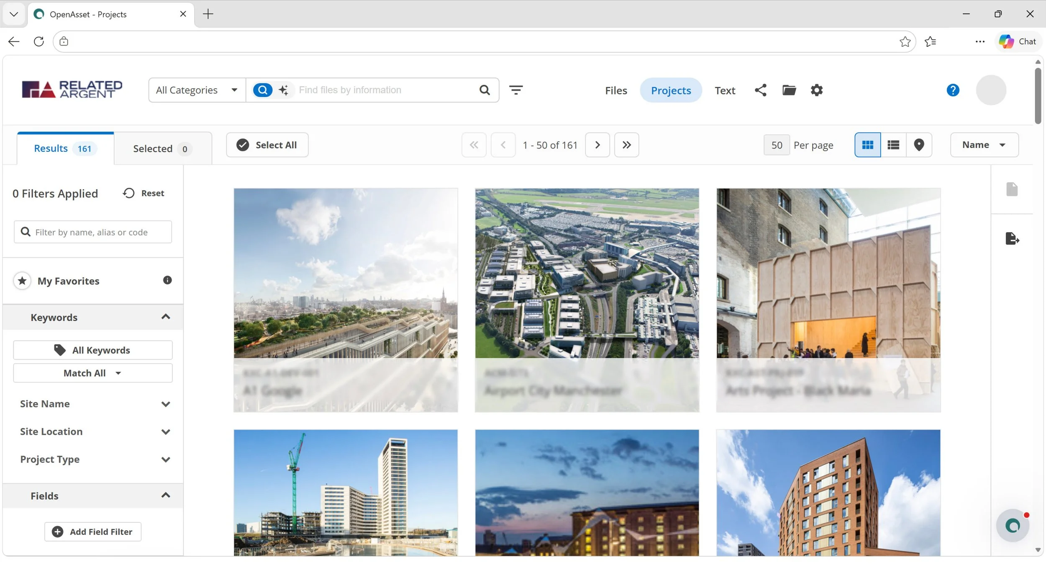Click the blank document icon in right panel
The image size is (1046, 588).
click(1012, 189)
